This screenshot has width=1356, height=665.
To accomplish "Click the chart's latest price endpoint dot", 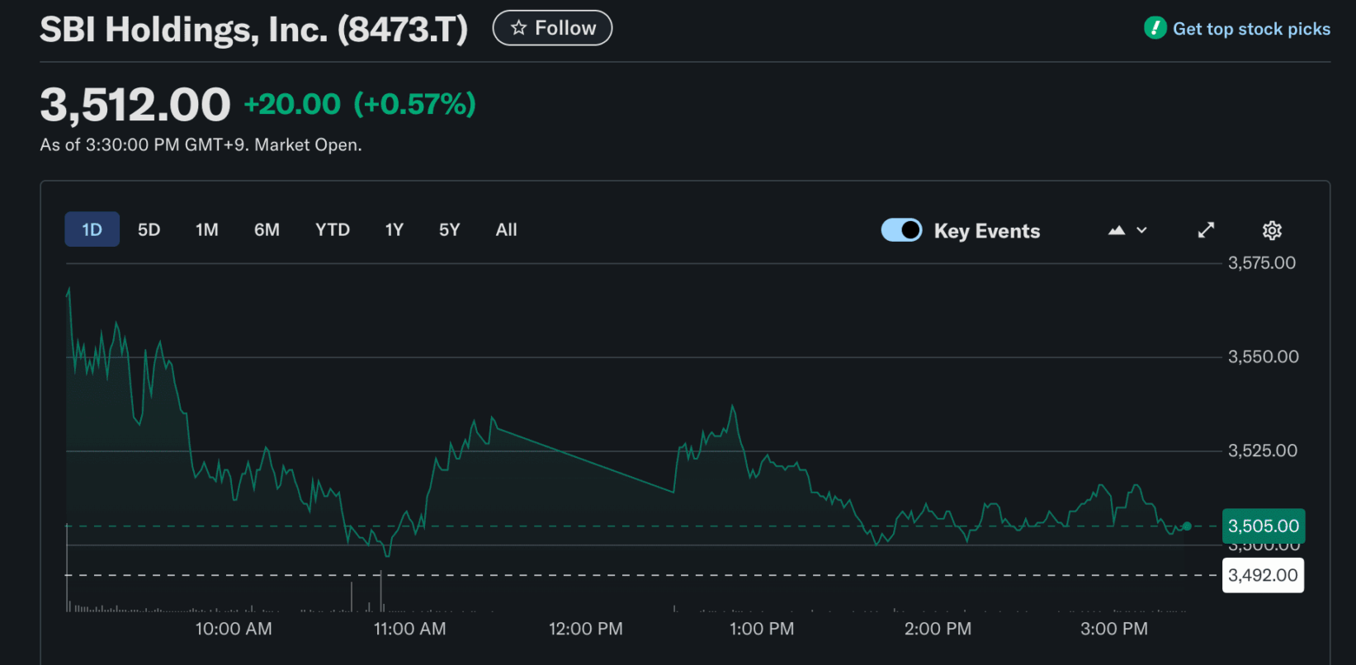I will point(1187,526).
